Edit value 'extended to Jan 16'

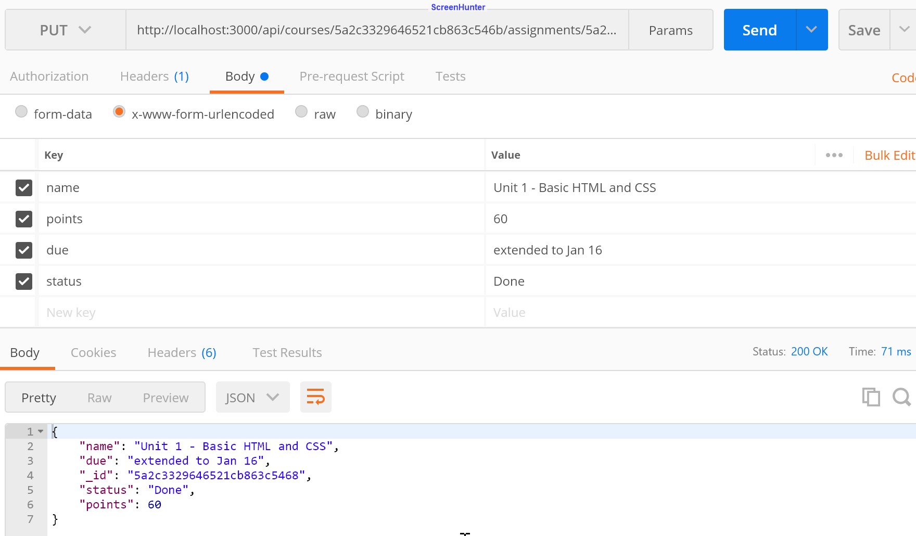point(701,250)
